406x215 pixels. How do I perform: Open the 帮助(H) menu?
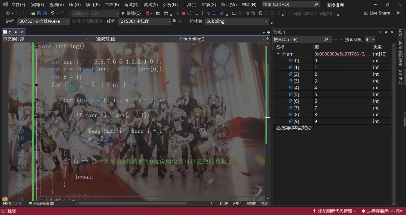point(249,5)
